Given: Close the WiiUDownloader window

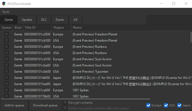Looking at the screenshot, I should [x=186, y=4].
